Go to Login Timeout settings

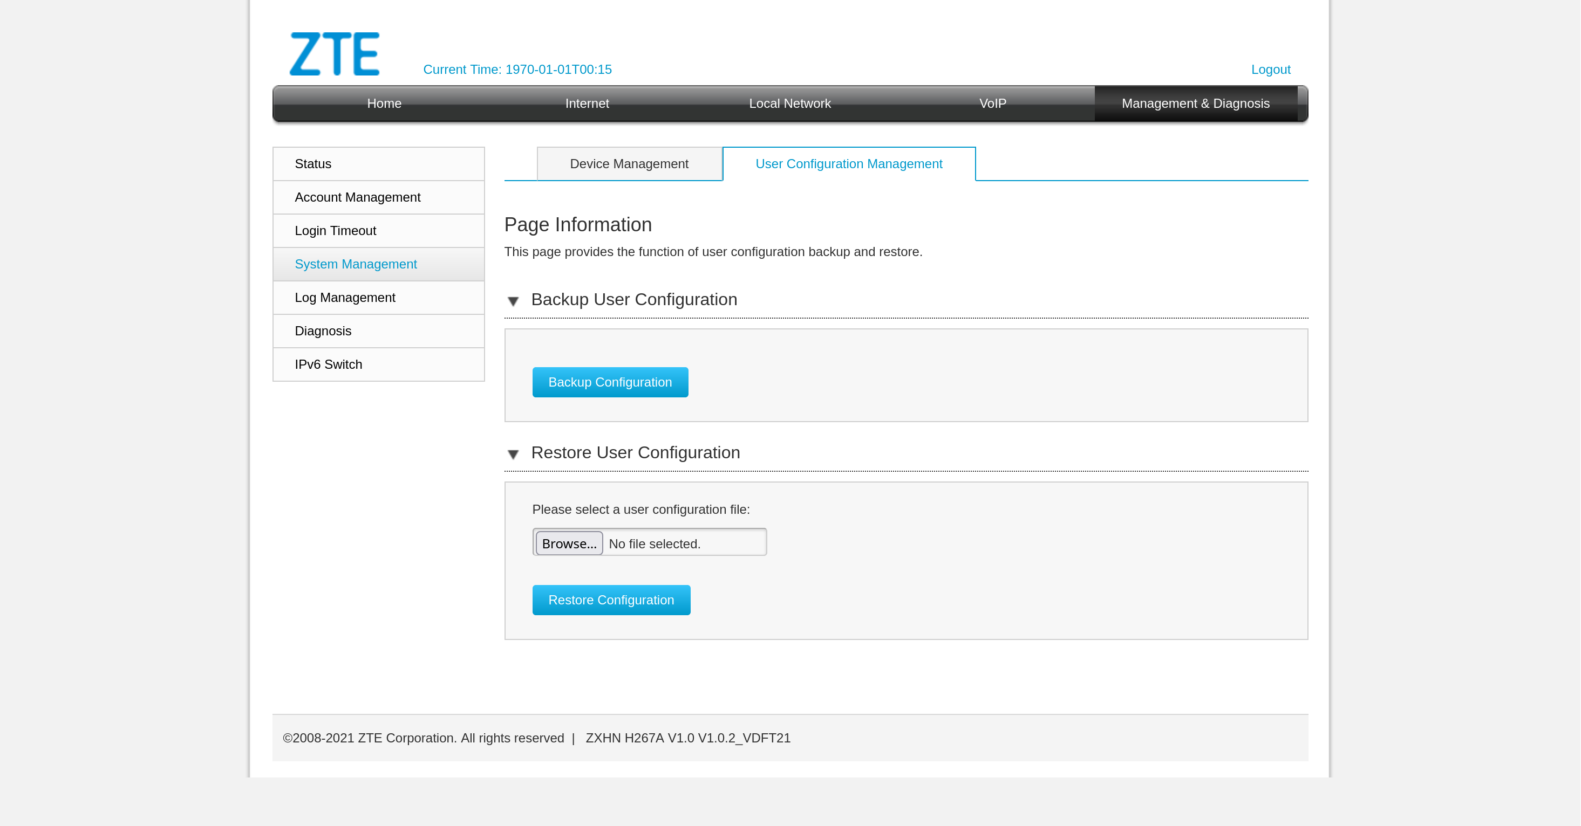(x=335, y=231)
